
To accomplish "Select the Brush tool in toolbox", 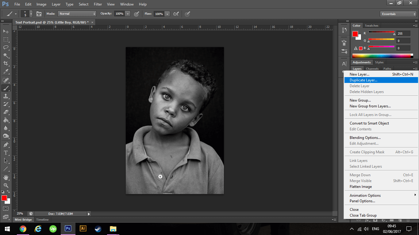I will [6, 88].
